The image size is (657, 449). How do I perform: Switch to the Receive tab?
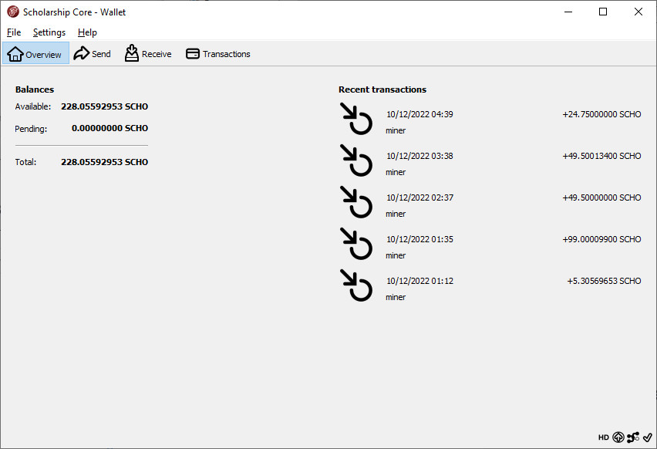coord(148,54)
